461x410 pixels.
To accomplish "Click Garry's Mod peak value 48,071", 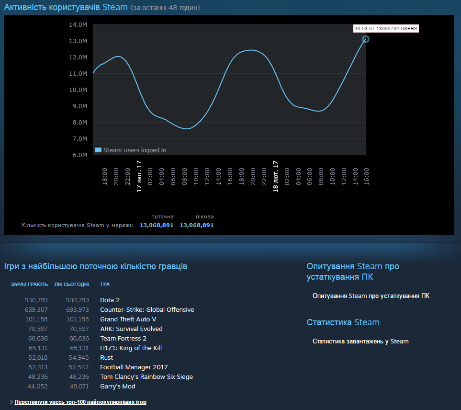I will (x=79, y=386).
